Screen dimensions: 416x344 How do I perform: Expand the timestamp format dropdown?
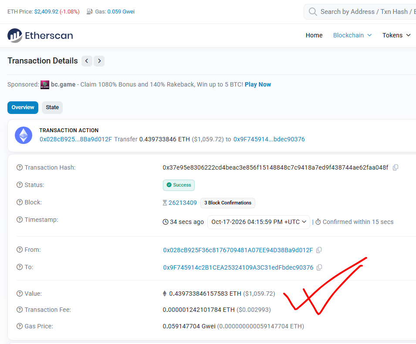tap(259, 222)
